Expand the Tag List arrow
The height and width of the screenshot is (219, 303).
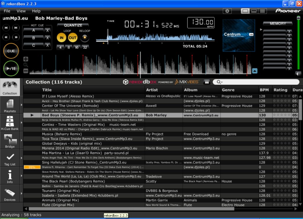tap(21, 158)
